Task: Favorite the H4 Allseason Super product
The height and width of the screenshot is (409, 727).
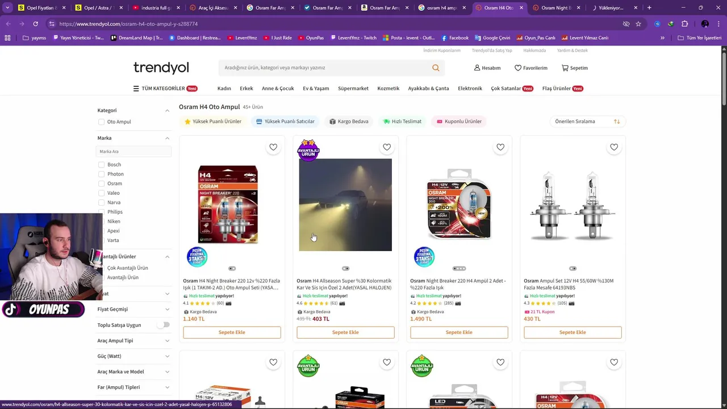Action: (387, 147)
